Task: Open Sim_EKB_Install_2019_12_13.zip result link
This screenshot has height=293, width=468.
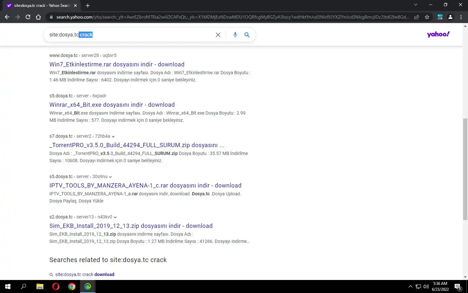Action: (x=131, y=226)
